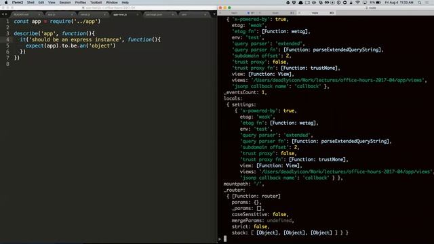Open the editor tab list dropdown arrow

click(214, 14)
